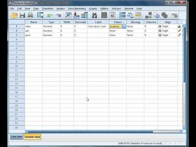
Task: Click the 'post' name cell
Action: [33, 35]
